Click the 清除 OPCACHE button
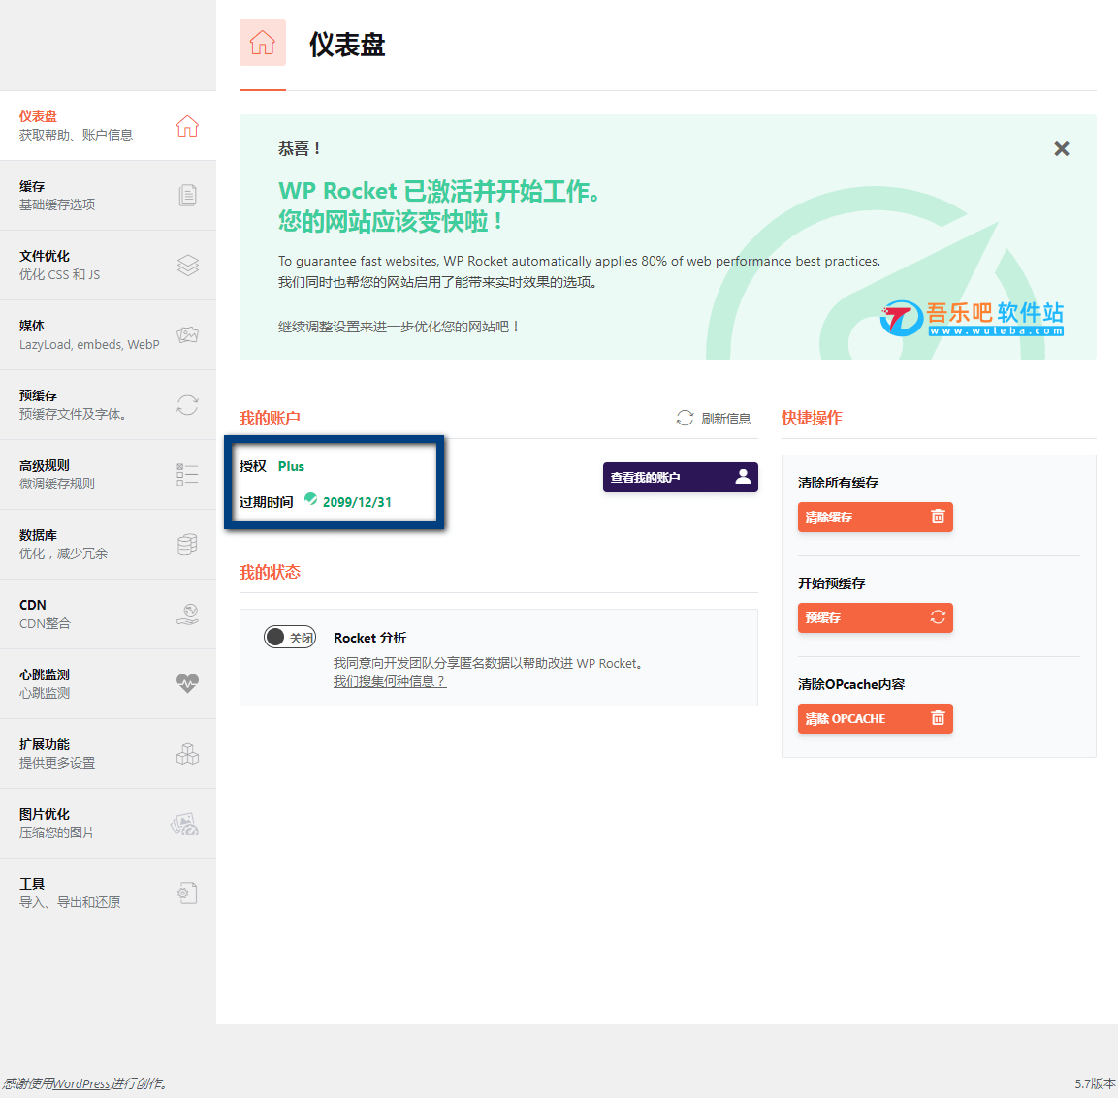 [875, 718]
